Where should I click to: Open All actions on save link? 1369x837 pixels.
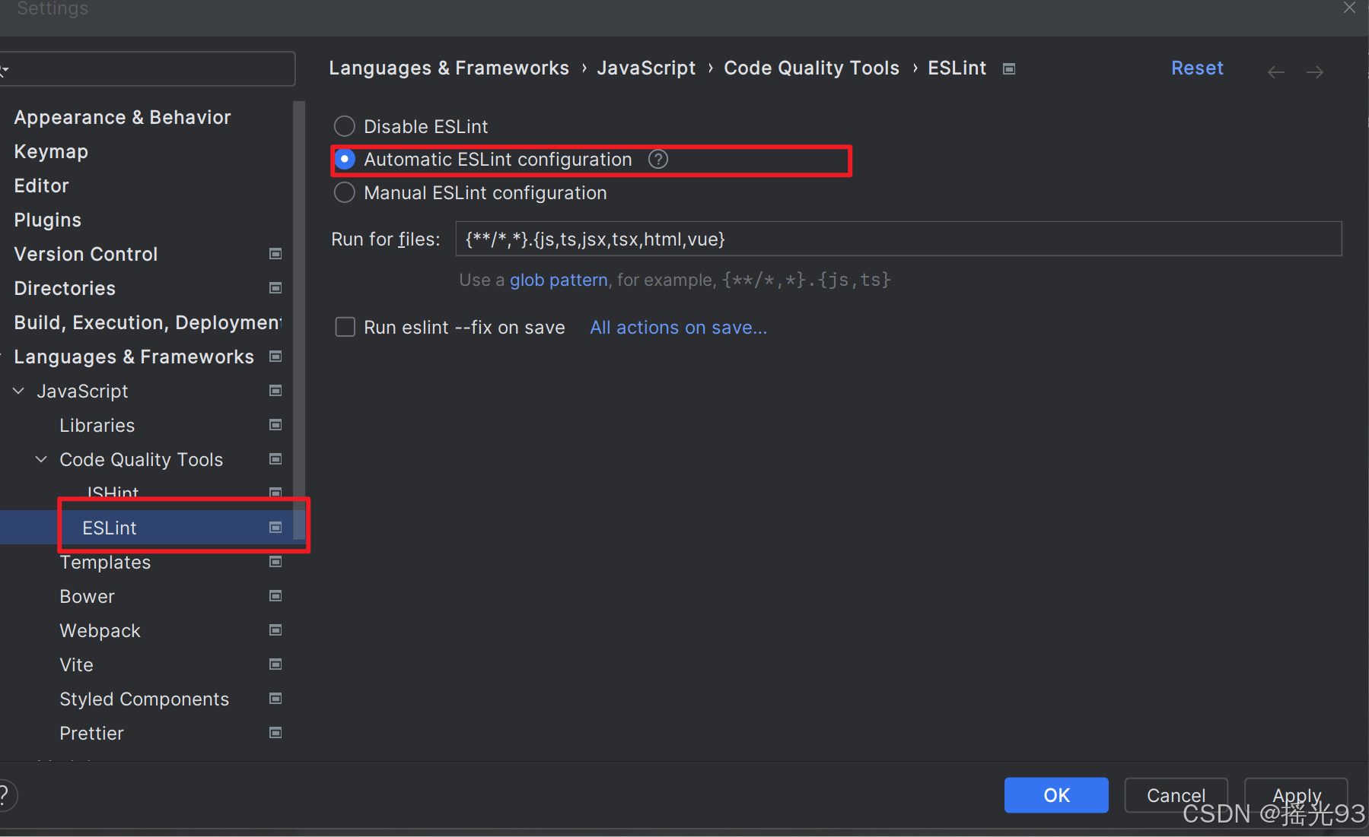tap(678, 328)
